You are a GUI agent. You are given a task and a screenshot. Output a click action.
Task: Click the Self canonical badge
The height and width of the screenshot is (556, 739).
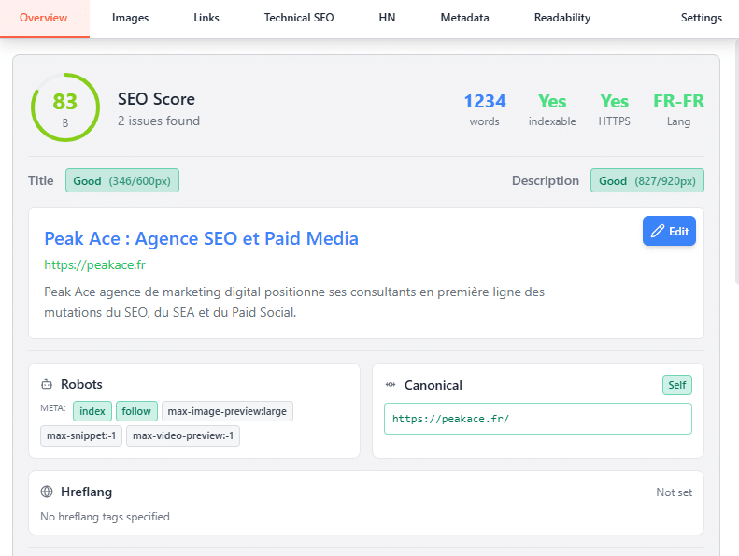676,385
